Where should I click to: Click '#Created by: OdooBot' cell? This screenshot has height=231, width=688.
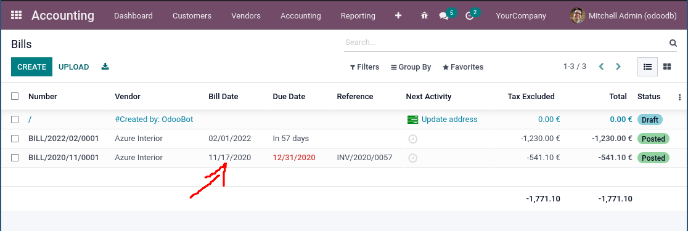(154, 120)
